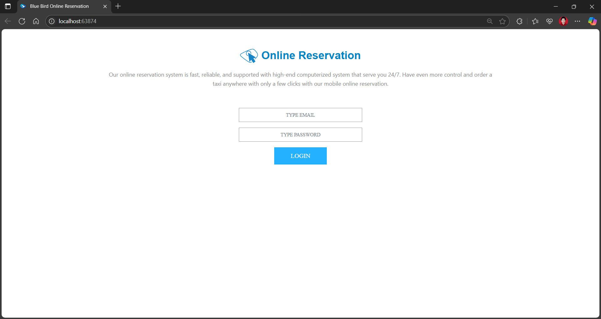601x319 pixels.
Task: Open the Extensions puzzle icon
Action: (519, 21)
